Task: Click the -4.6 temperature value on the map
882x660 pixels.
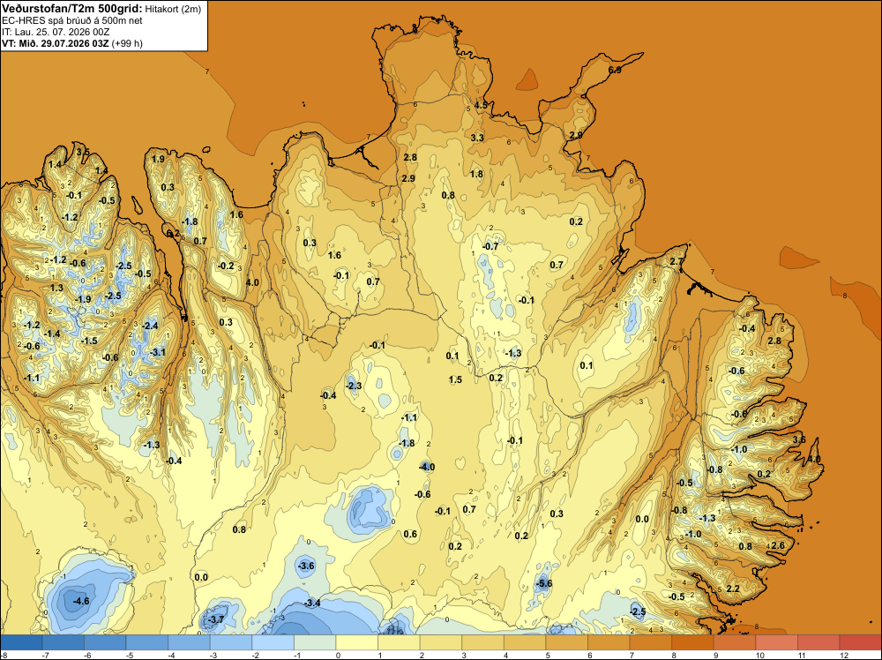Action: (x=81, y=601)
